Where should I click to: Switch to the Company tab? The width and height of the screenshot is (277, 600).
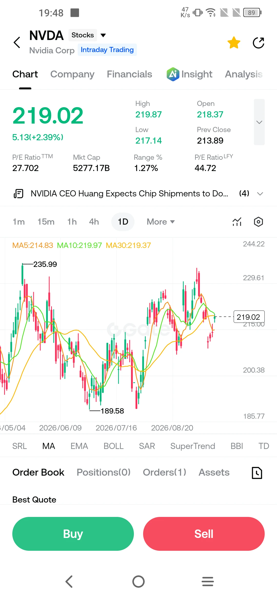(x=72, y=74)
